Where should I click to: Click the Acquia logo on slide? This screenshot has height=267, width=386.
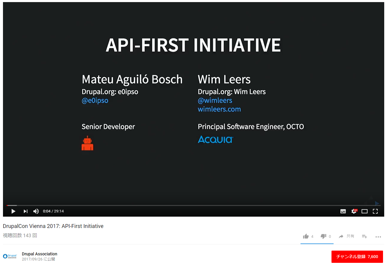(x=215, y=139)
